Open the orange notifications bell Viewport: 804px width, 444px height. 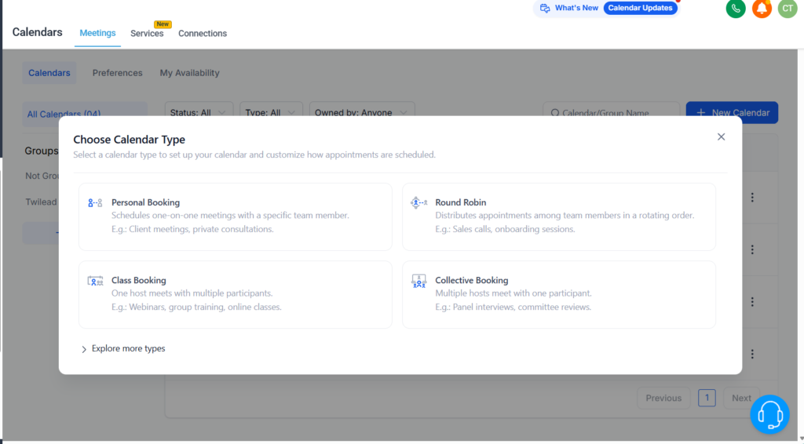(x=762, y=9)
